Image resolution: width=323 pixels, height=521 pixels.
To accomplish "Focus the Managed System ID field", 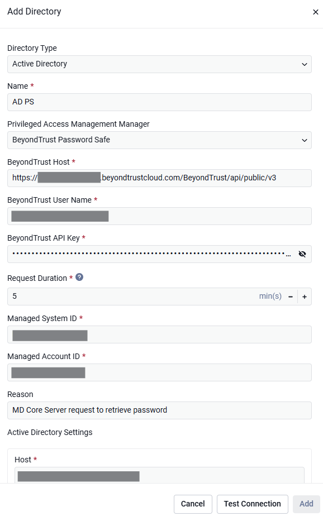I will [159, 334].
